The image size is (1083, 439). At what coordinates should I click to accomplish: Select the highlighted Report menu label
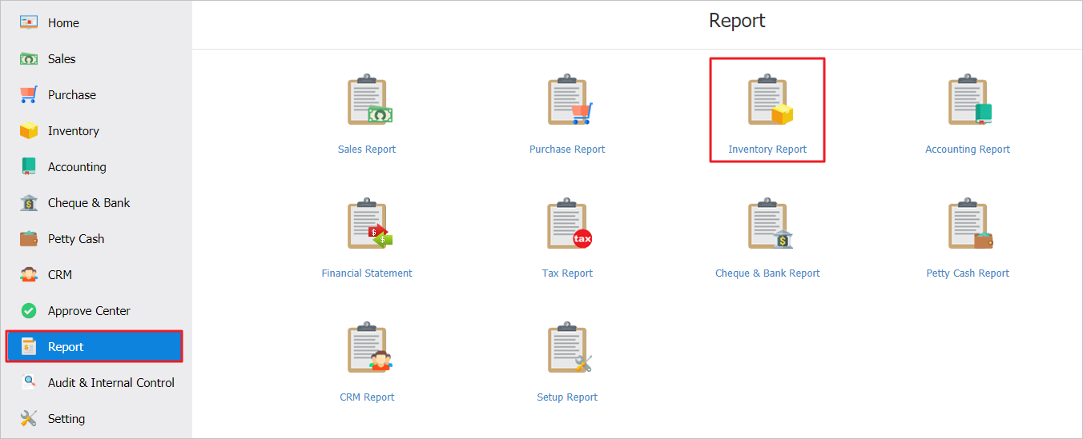tap(66, 347)
